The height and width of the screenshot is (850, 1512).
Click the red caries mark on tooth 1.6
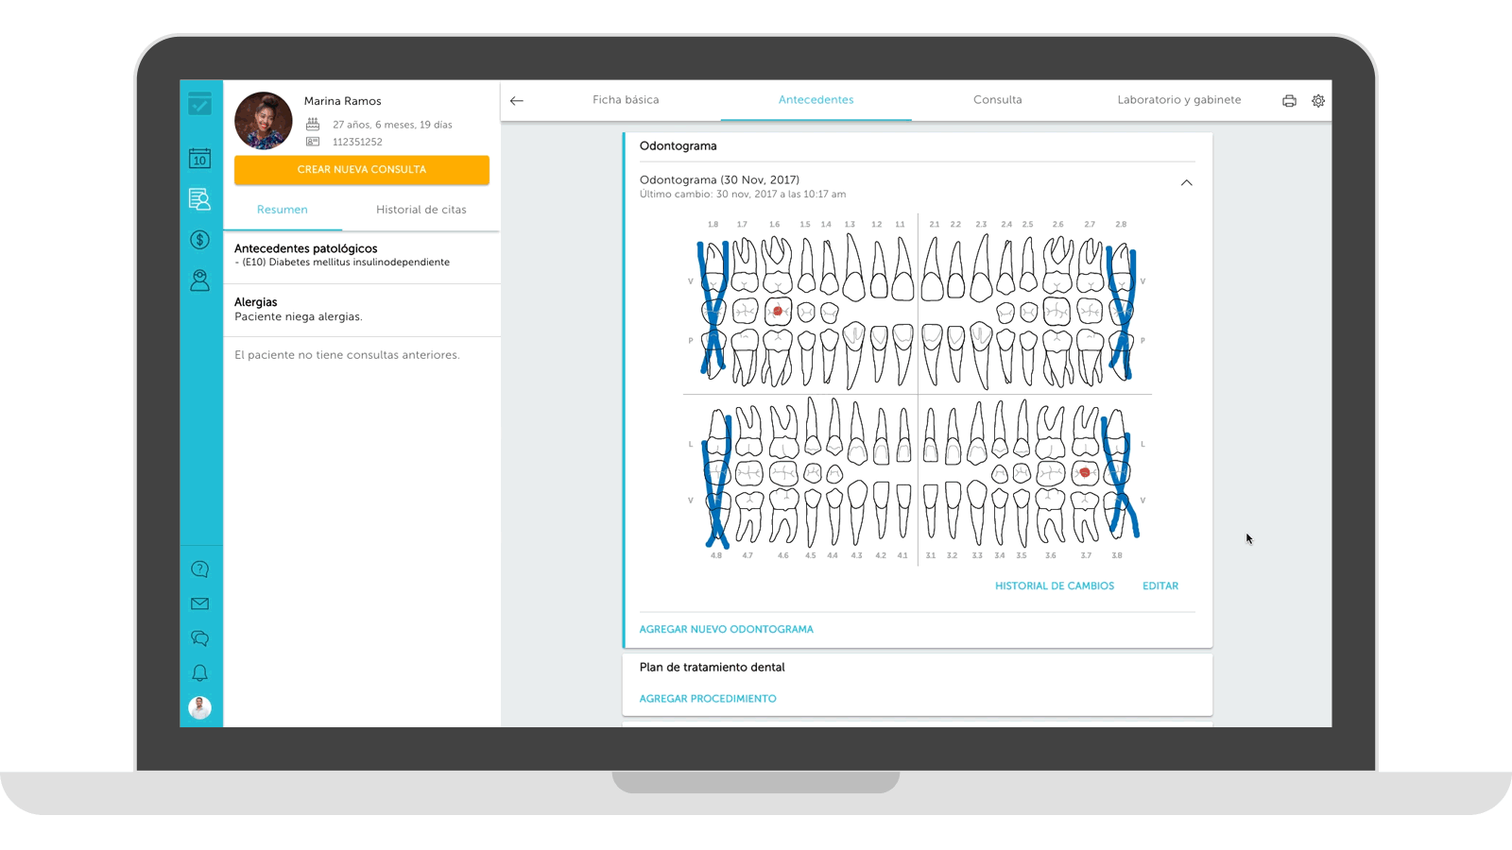click(x=778, y=311)
